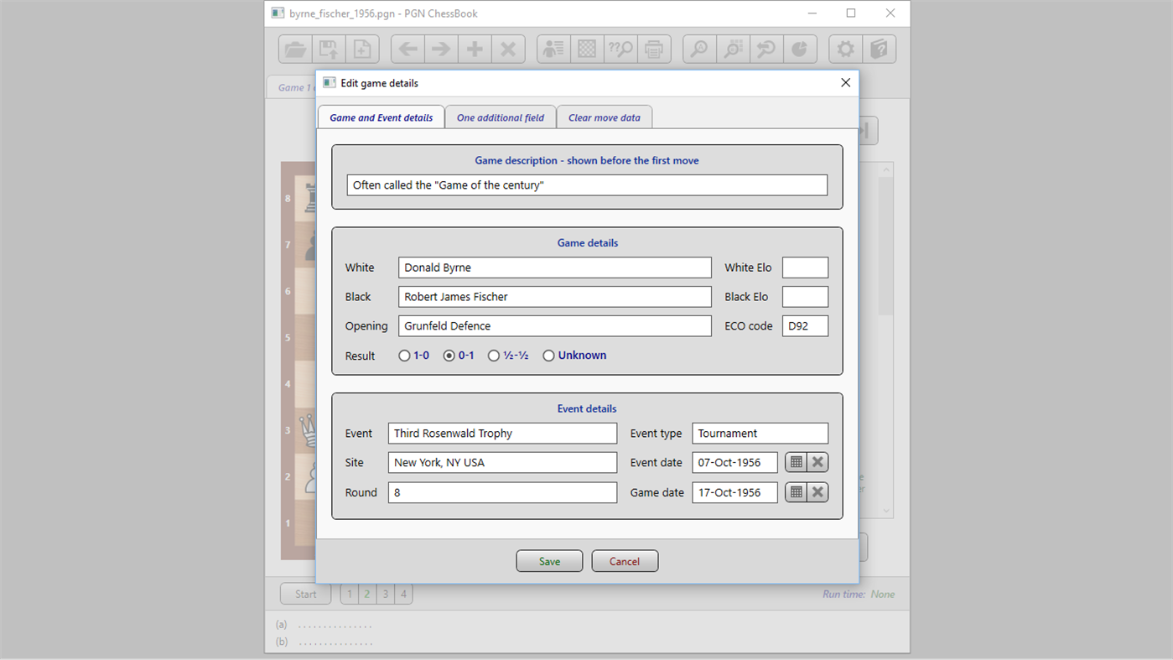Save the edited game details
1173x660 pixels.
549,560
